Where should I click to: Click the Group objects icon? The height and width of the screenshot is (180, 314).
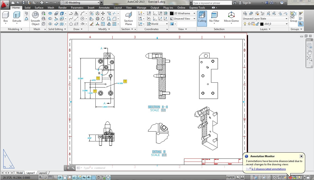(294, 17)
